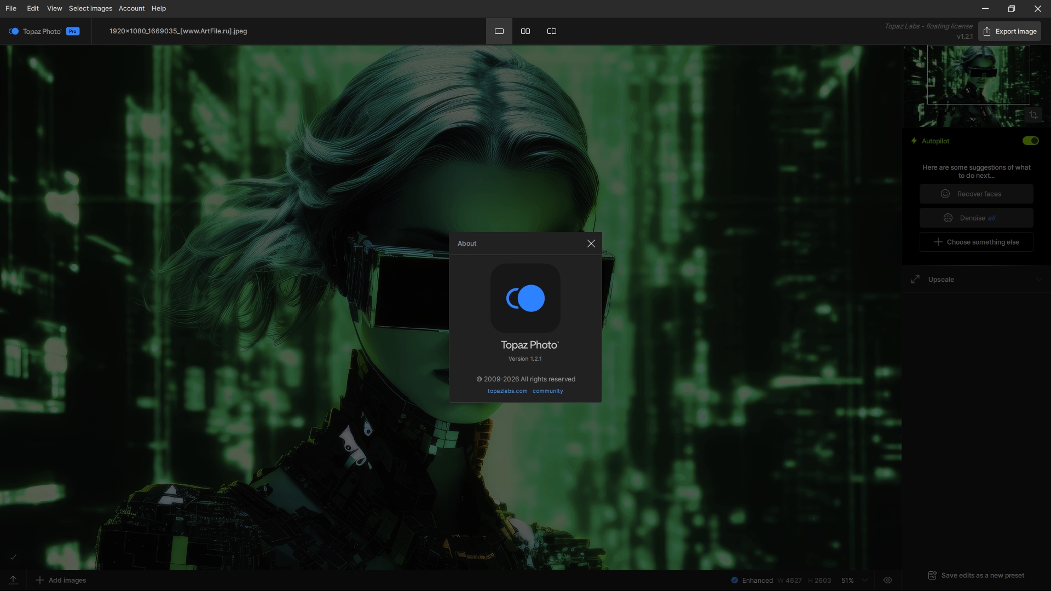
Task: Open the Select images menu
Action: 90,8
